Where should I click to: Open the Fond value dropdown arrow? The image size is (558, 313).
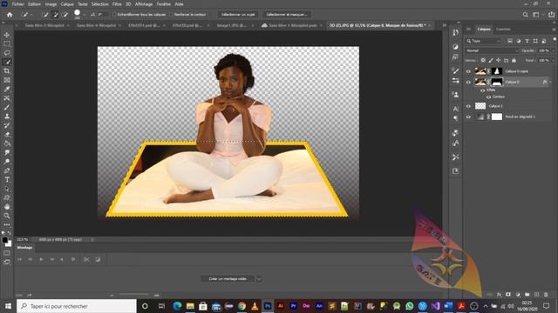554,60
